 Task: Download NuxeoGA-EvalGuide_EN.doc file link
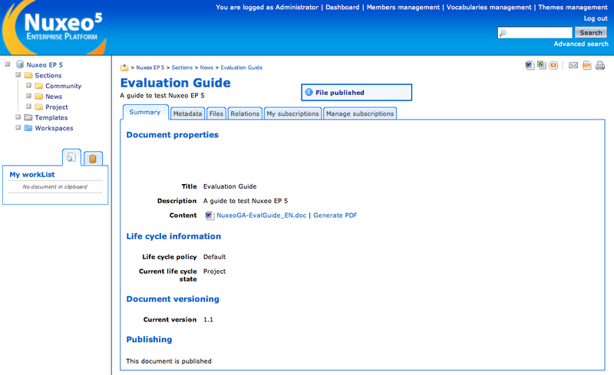(262, 215)
